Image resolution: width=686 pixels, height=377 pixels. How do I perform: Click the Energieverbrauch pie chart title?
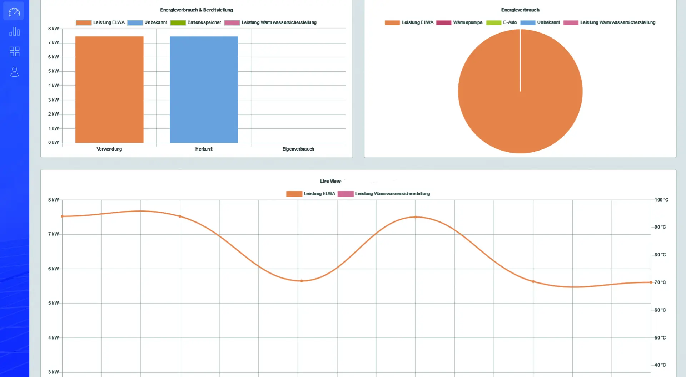click(x=520, y=10)
